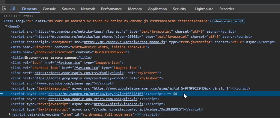Select the <!DOCTYPE html> line
The image size is (280, 118).
click(18, 16)
